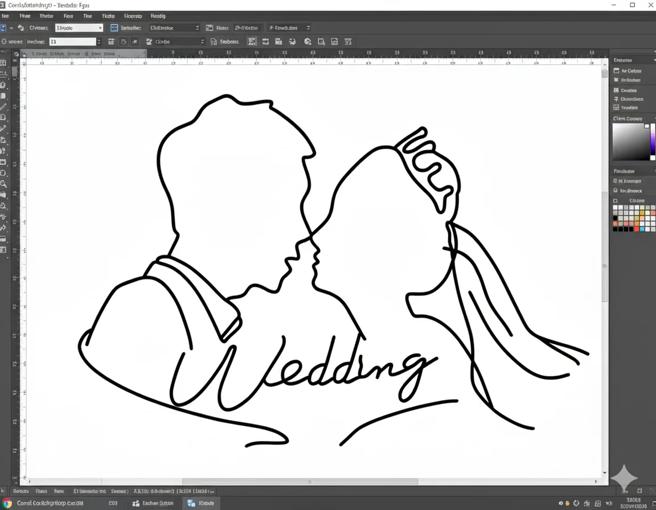Click the small square toggle in the color picker corner

pos(647,126)
